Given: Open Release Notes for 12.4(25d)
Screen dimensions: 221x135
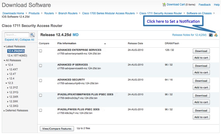Looking at the screenshot, I should click(189, 35).
